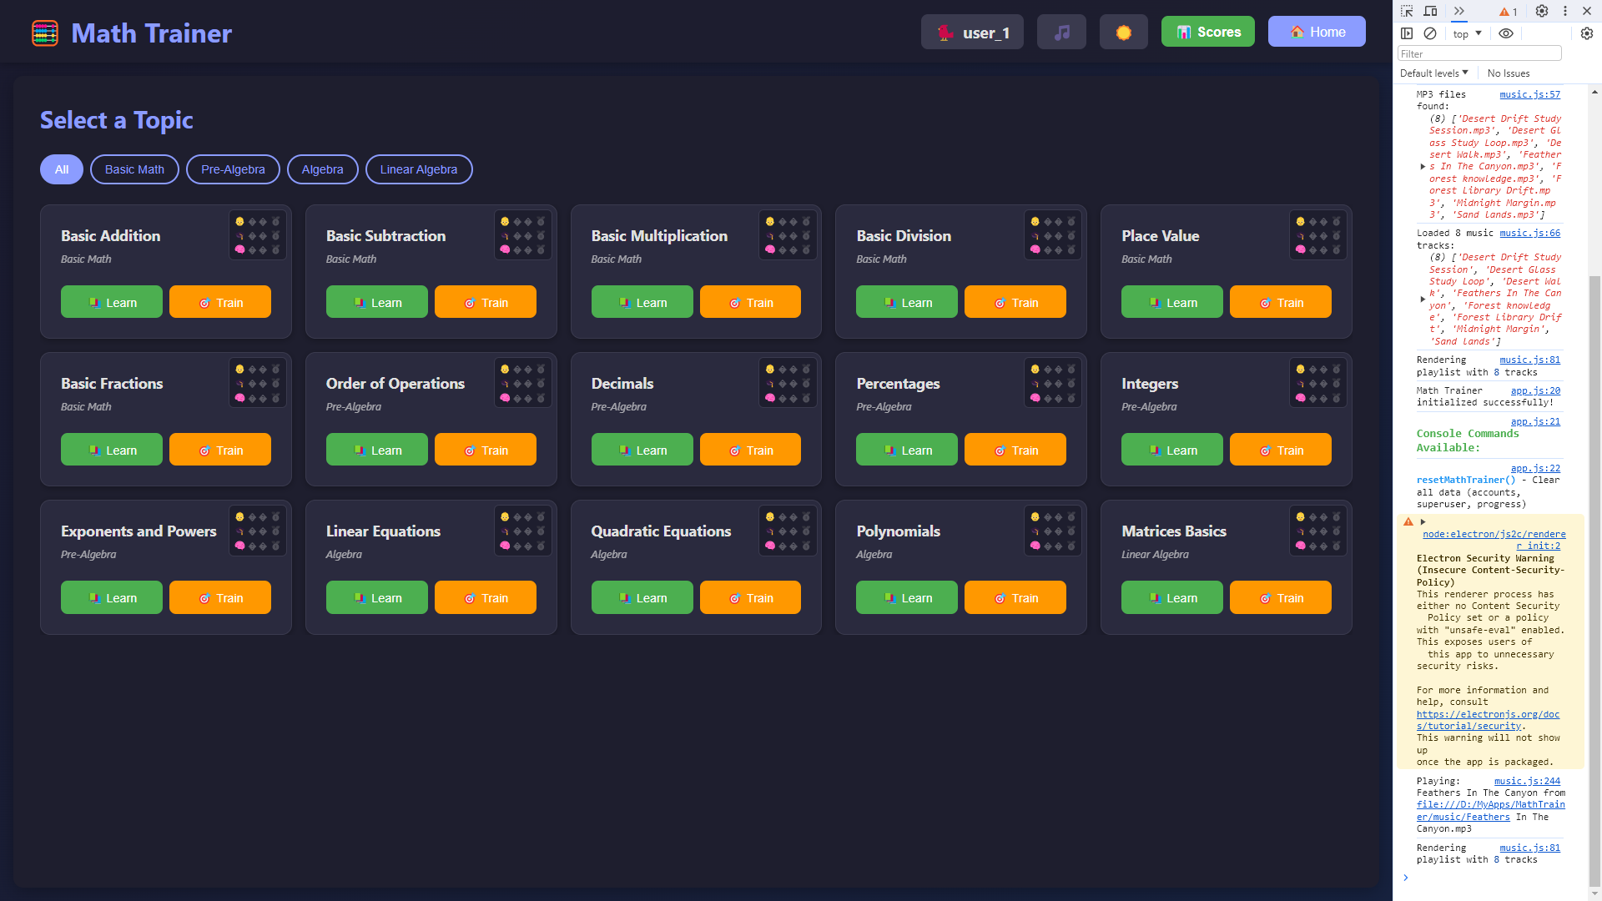
Task: Open the Default levels dropdown
Action: pyautogui.click(x=1433, y=73)
